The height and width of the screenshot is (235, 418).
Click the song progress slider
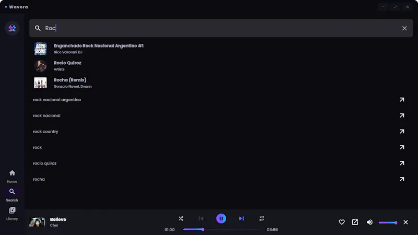point(221,229)
